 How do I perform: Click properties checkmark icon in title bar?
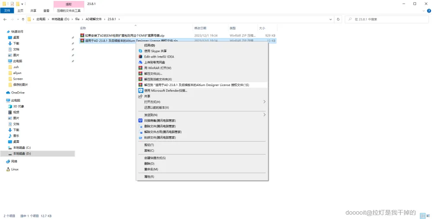coord(12,4)
